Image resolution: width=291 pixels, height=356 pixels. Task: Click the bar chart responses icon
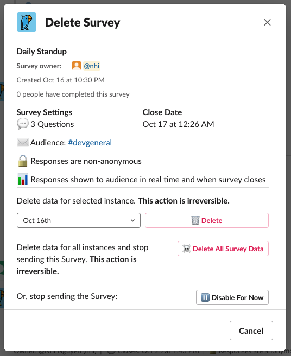click(23, 180)
